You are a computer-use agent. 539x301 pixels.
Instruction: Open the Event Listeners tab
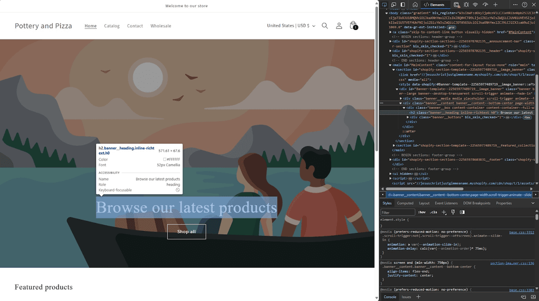pos(446,204)
